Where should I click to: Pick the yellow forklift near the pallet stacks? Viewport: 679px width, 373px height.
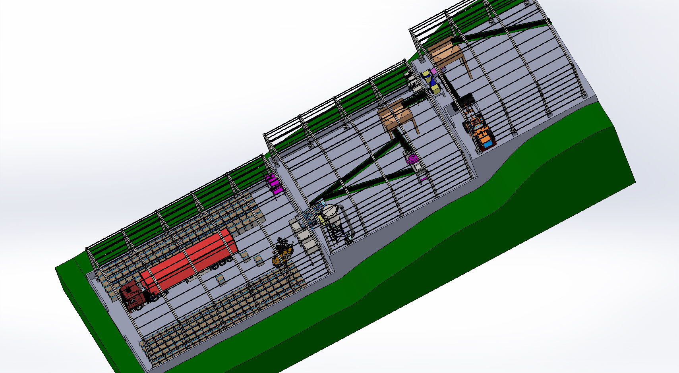coord(283,252)
